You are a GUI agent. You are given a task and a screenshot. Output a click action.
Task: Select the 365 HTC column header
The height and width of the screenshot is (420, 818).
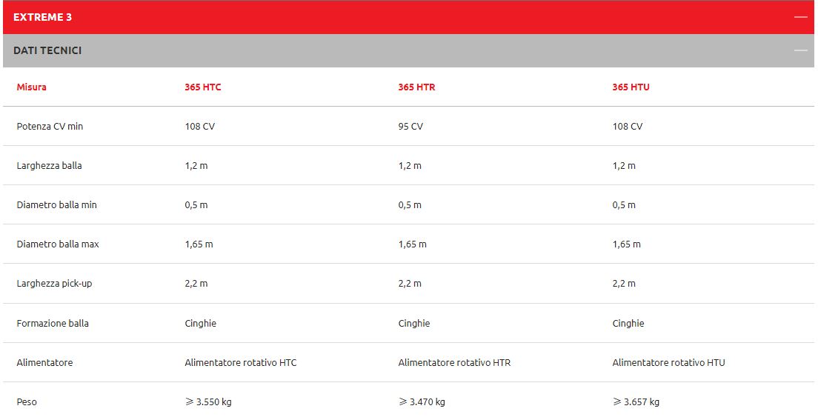[203, 87]
